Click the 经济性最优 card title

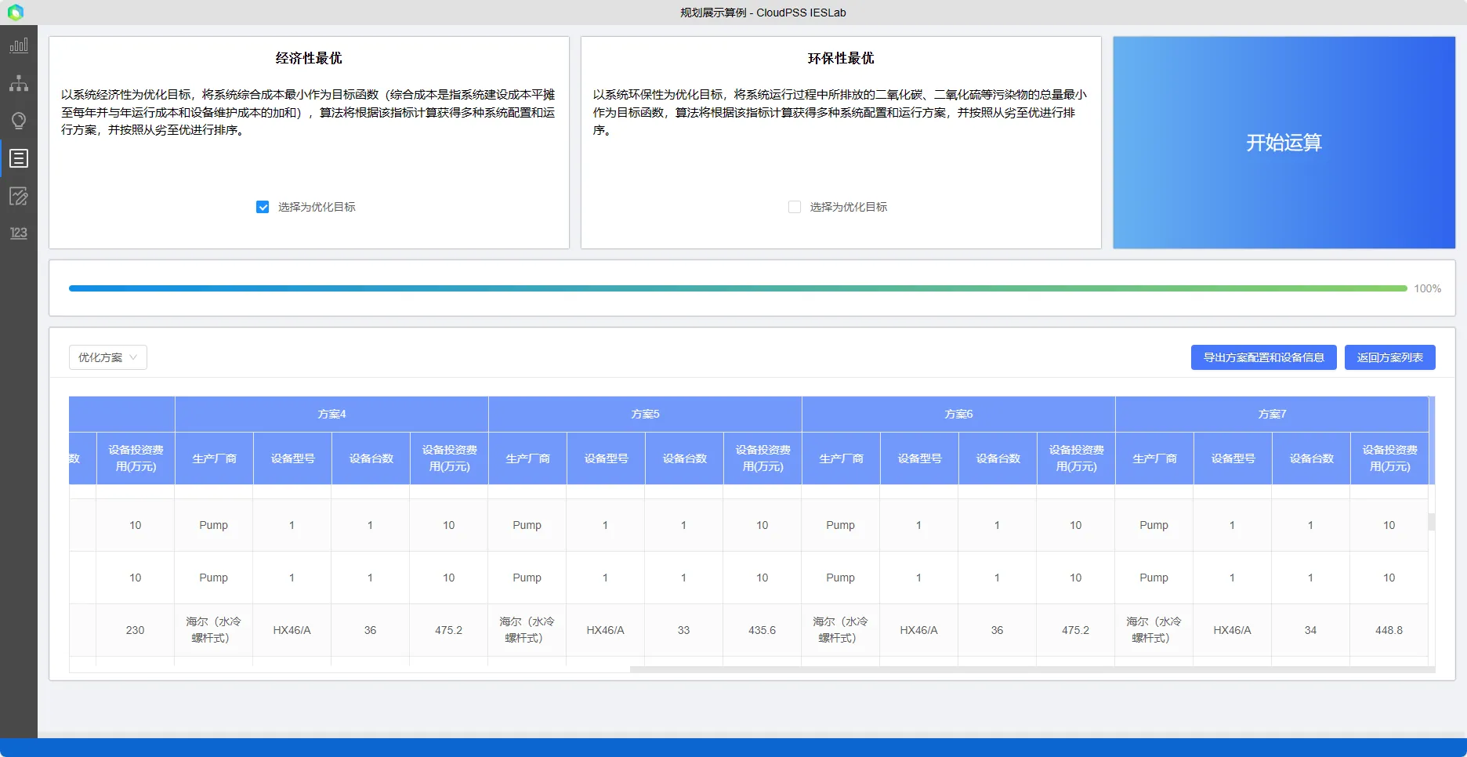point(309,58)
